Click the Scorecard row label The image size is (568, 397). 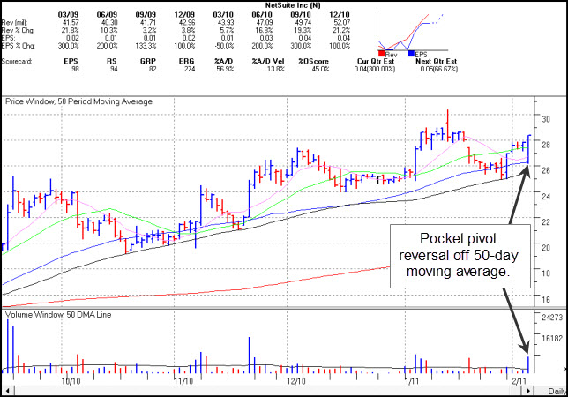(x=17, y=61)
